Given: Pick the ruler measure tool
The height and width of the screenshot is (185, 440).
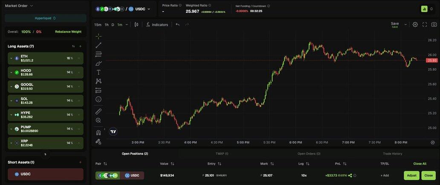Looking at the screenshot, I should click(98, 111).
